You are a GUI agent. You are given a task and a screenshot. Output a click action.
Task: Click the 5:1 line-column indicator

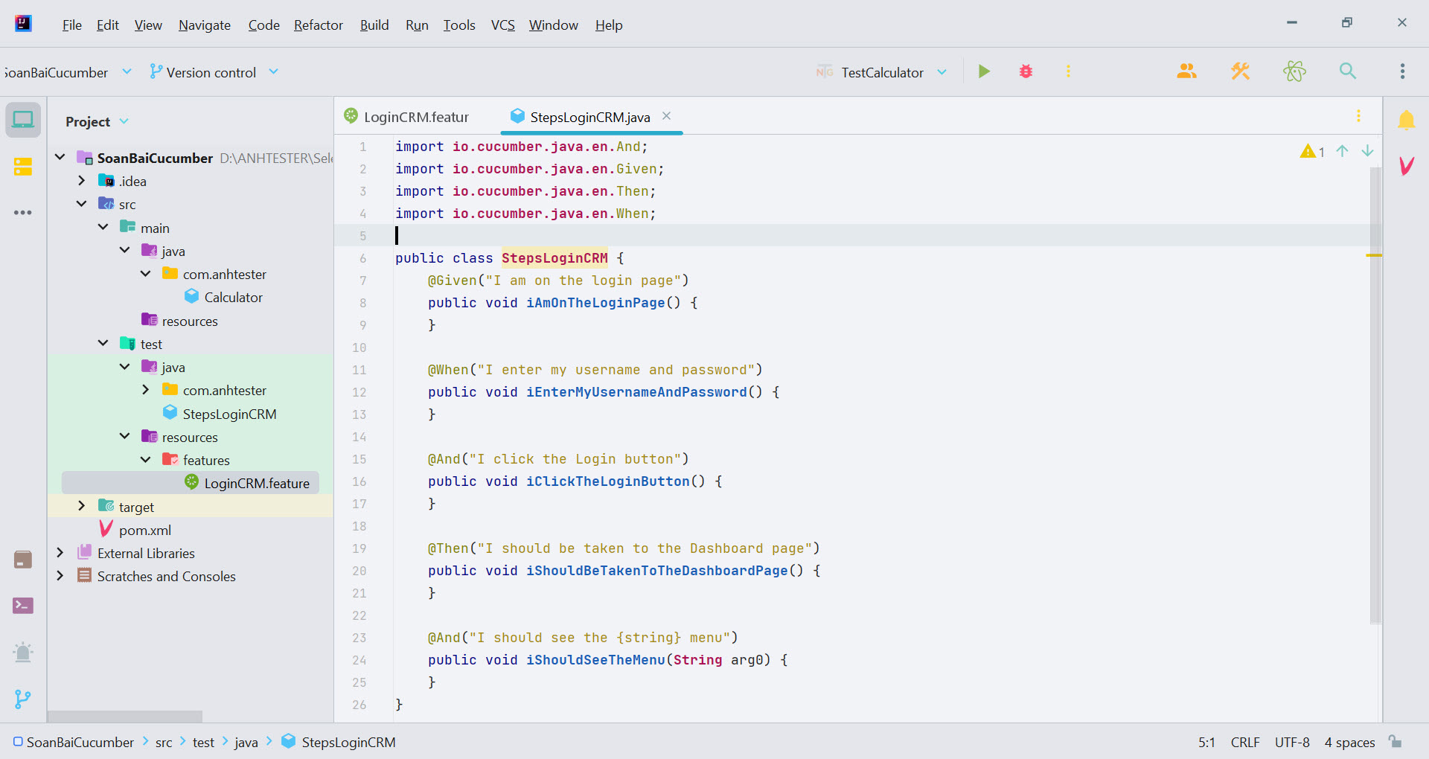point(1206,743)
